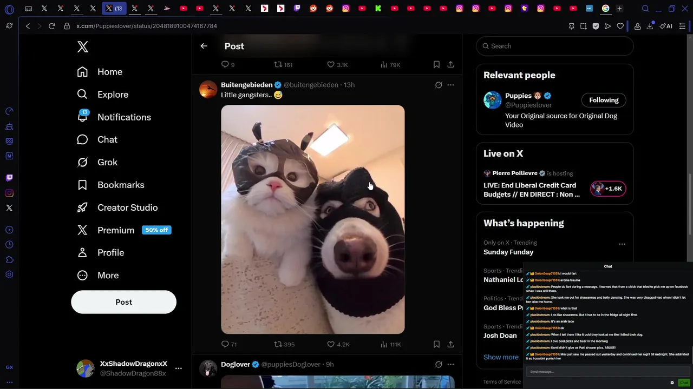Repost the Little gangsters post (395)

284,344
